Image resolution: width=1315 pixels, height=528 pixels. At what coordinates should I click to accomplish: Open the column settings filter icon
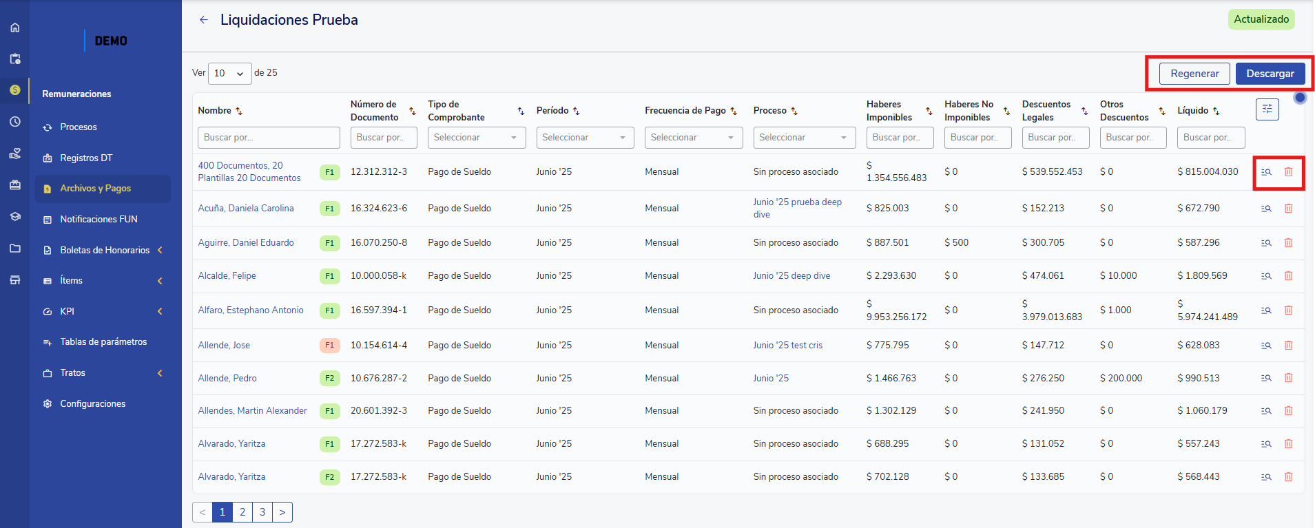(x=1267, y=109)
